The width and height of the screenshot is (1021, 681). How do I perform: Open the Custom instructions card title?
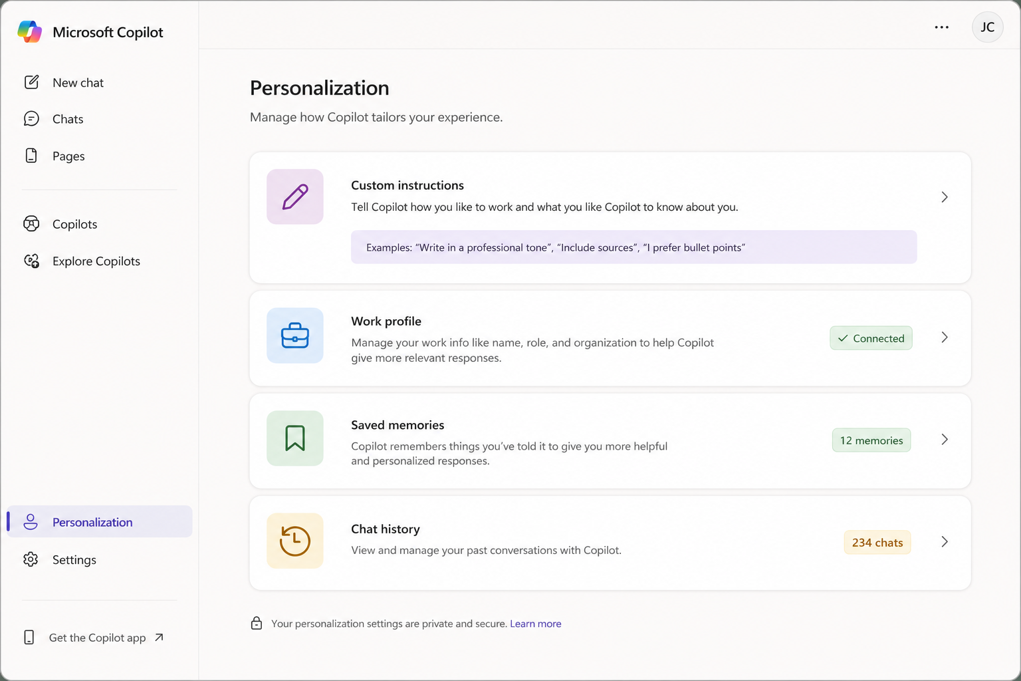click(407, 186)
